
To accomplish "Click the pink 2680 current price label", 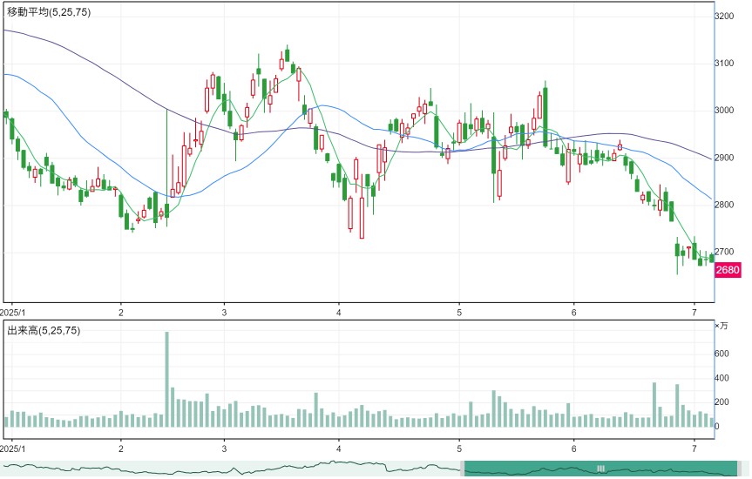I will (727, 270).
